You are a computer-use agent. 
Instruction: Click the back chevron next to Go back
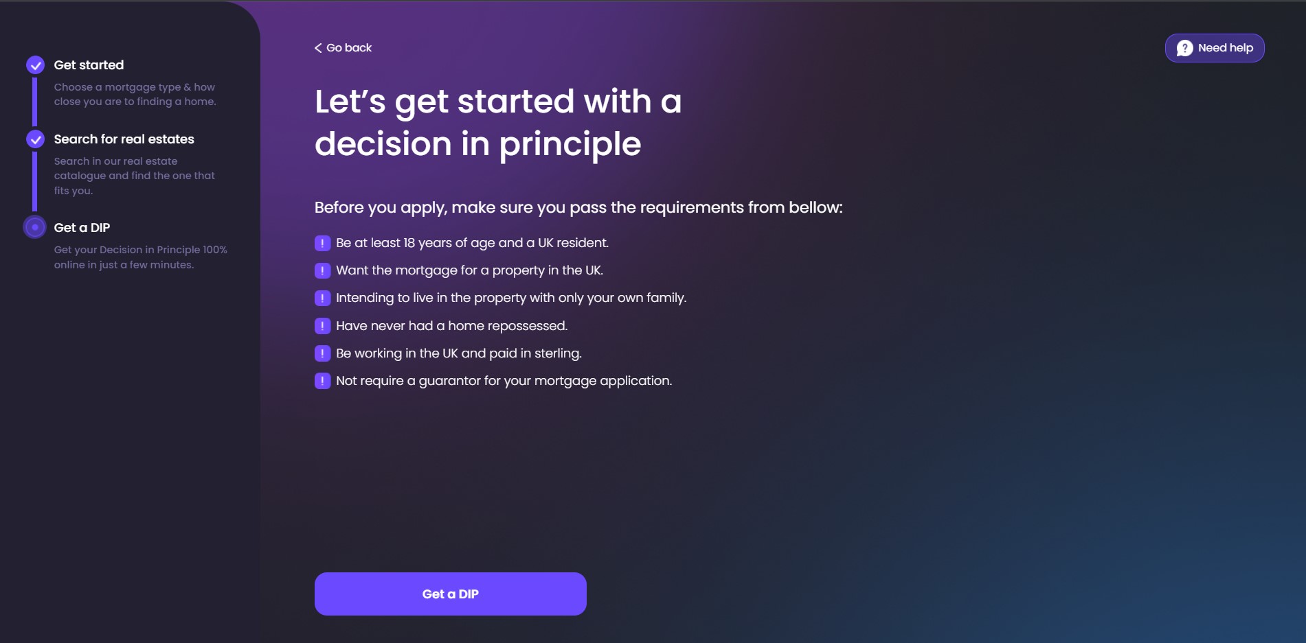click(318, 47)
